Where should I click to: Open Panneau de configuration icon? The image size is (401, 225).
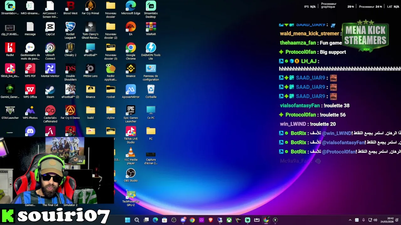[x=151, y=72]
